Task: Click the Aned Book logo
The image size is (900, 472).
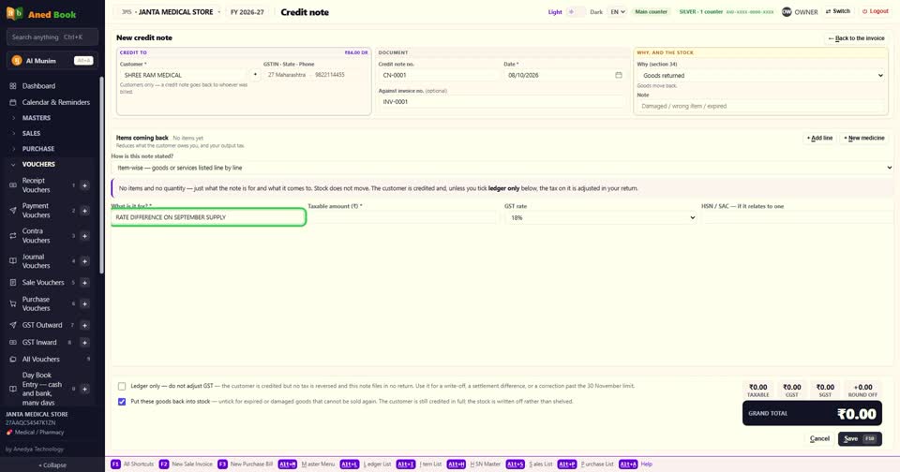Action: (41, 14)
